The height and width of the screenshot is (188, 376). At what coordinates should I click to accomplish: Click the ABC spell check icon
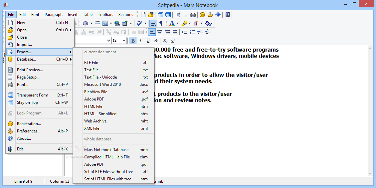tap(139, 23)
